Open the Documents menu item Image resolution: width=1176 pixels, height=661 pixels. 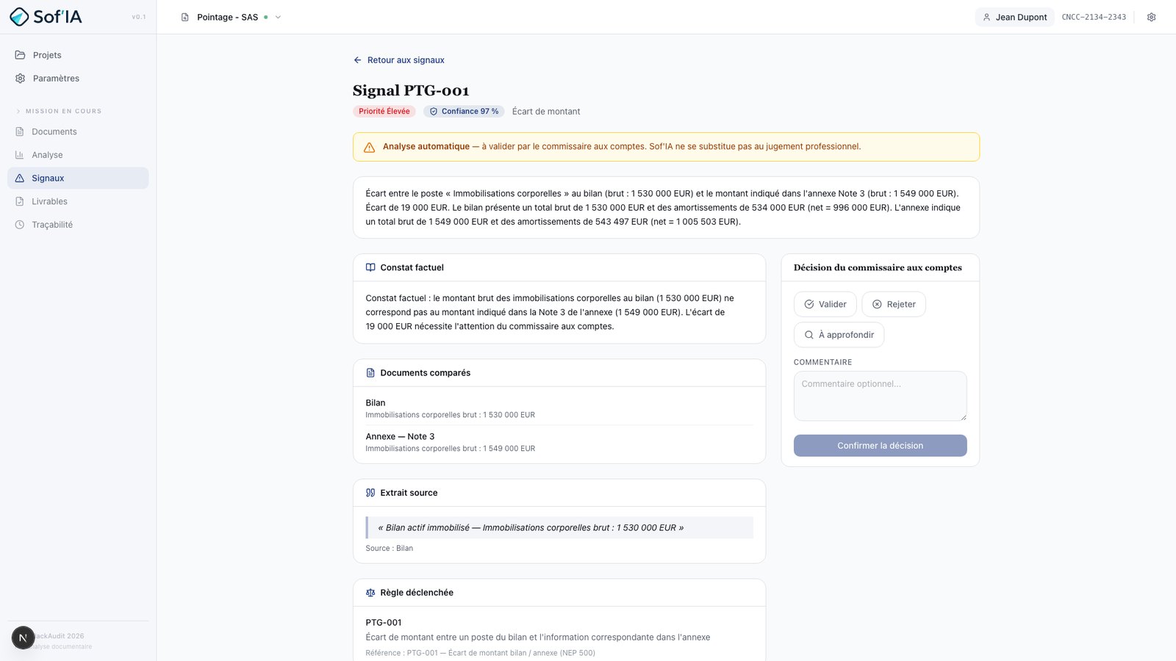click(x=78, y=131)
